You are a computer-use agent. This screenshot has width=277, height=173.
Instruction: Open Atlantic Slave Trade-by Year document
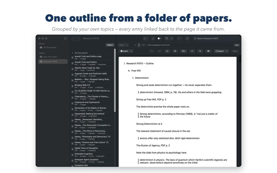click(x=91, y=69)
